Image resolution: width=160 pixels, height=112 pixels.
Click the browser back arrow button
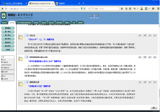pyautogui.click(x=3, y=9)
